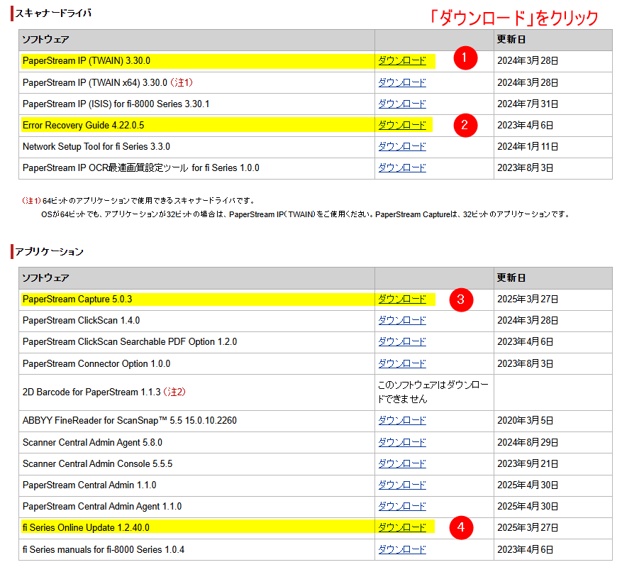The height and width of the screenshot is (572, 622).
Task: Download Error Recovery Guide 4.22.0.5
Action: pos(402,125)
